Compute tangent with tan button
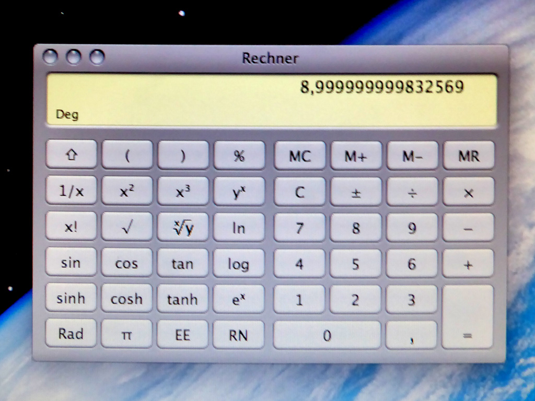Image resolution: width=535 pixels, height=401 pixels. click(x=182, y=263)
